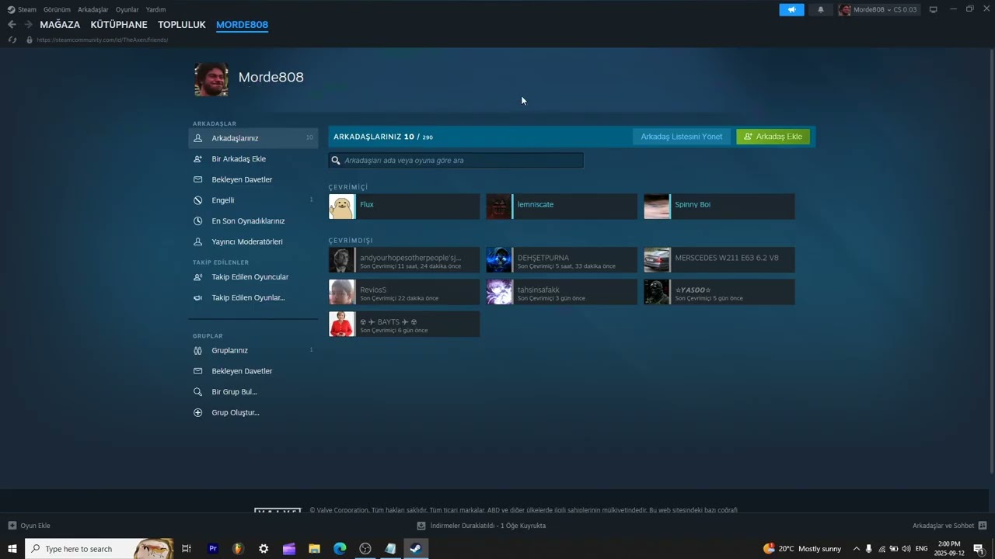This screenshot has height=559, width=995.
Task: Click the announcements megaphone icon
Action: 791,9
